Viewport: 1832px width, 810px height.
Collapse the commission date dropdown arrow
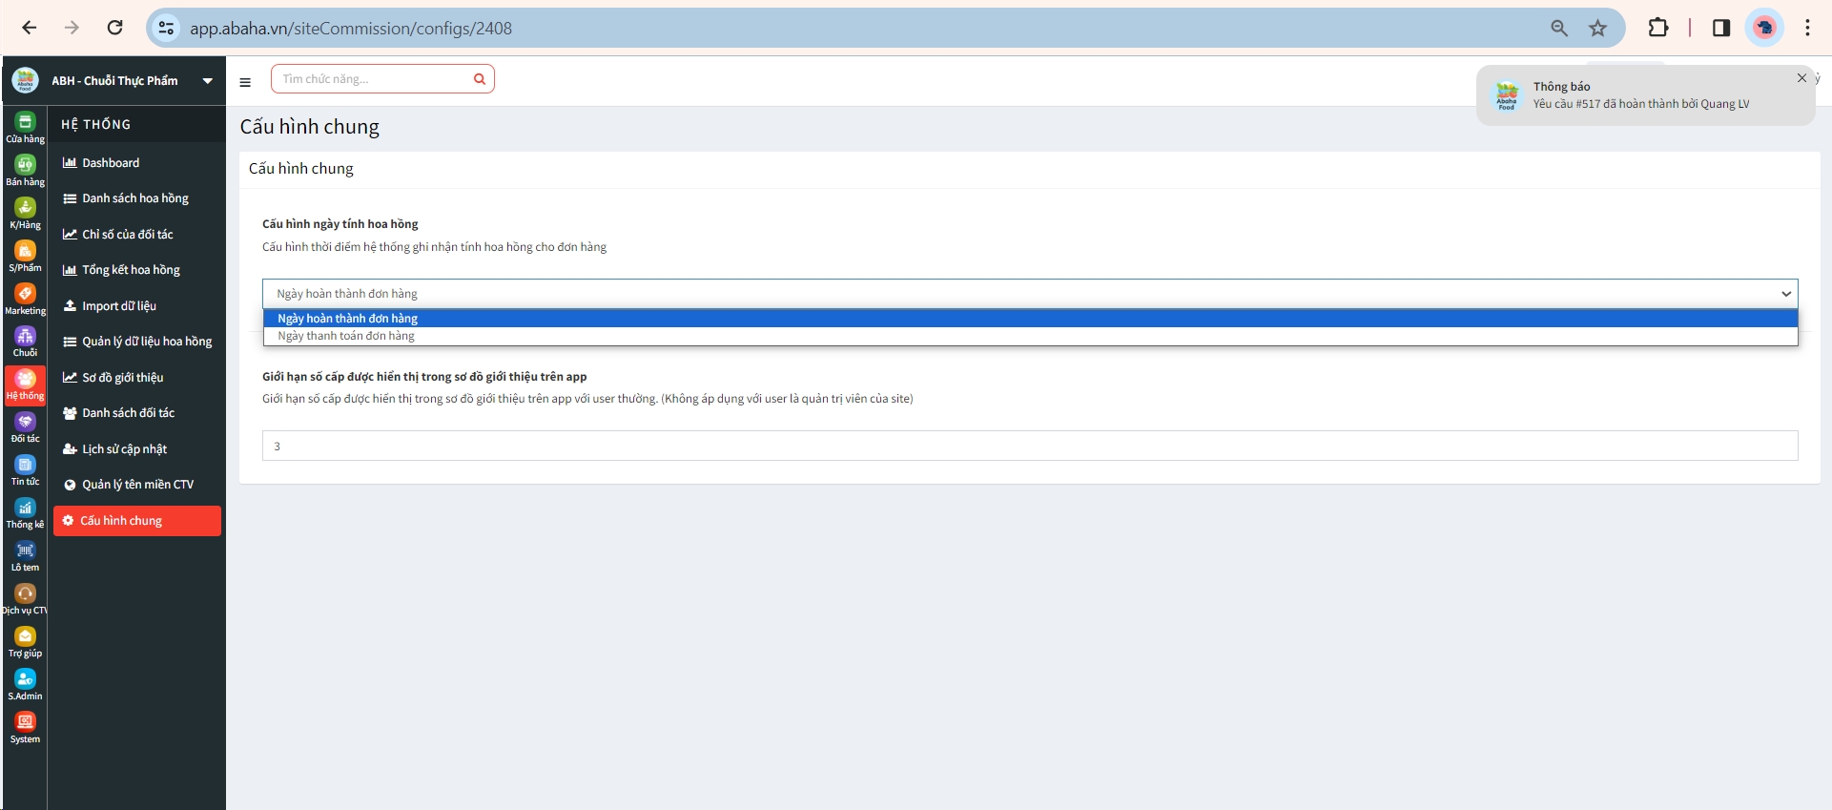pyautogui.click(x=1785, y=294)
